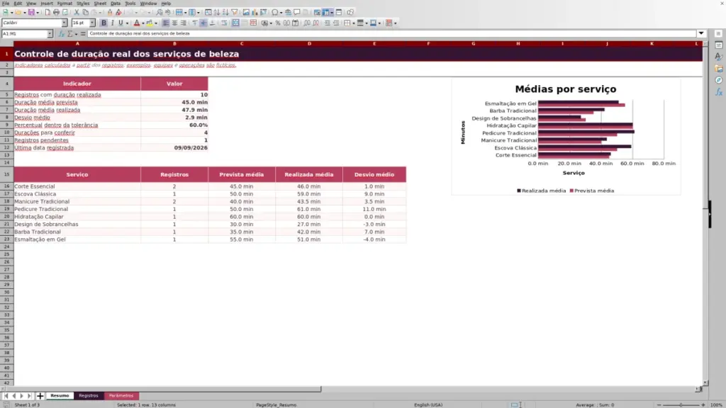Screen dimensions: 726x408
Task: Open Styles deck in sidebar
Action: pos(719,57)
